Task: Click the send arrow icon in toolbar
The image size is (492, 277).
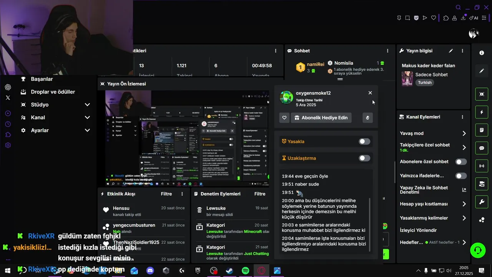Action: tap(425, 18)
